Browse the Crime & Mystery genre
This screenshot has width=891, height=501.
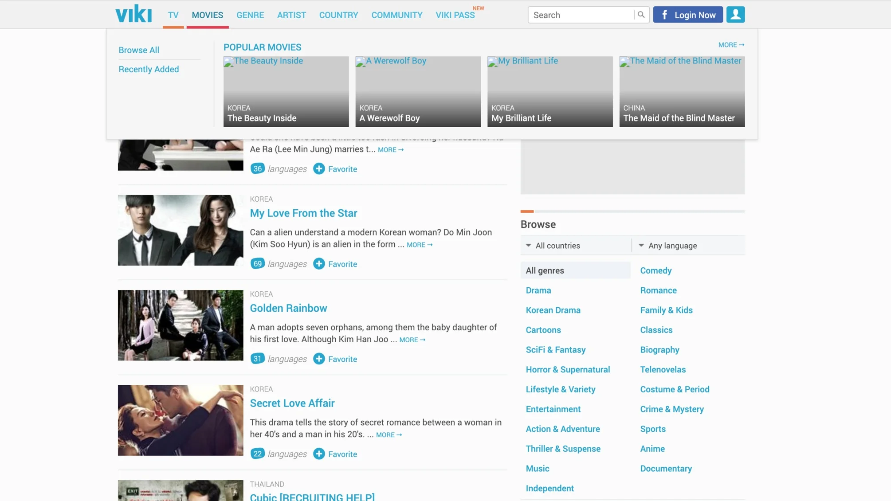pyautogui.click(x=672, y=409)
